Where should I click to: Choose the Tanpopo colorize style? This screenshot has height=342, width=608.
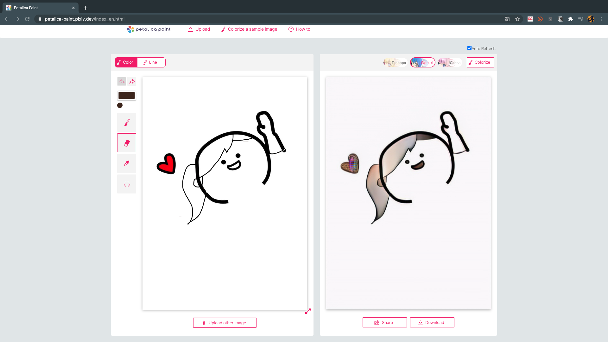coord(395,62)
